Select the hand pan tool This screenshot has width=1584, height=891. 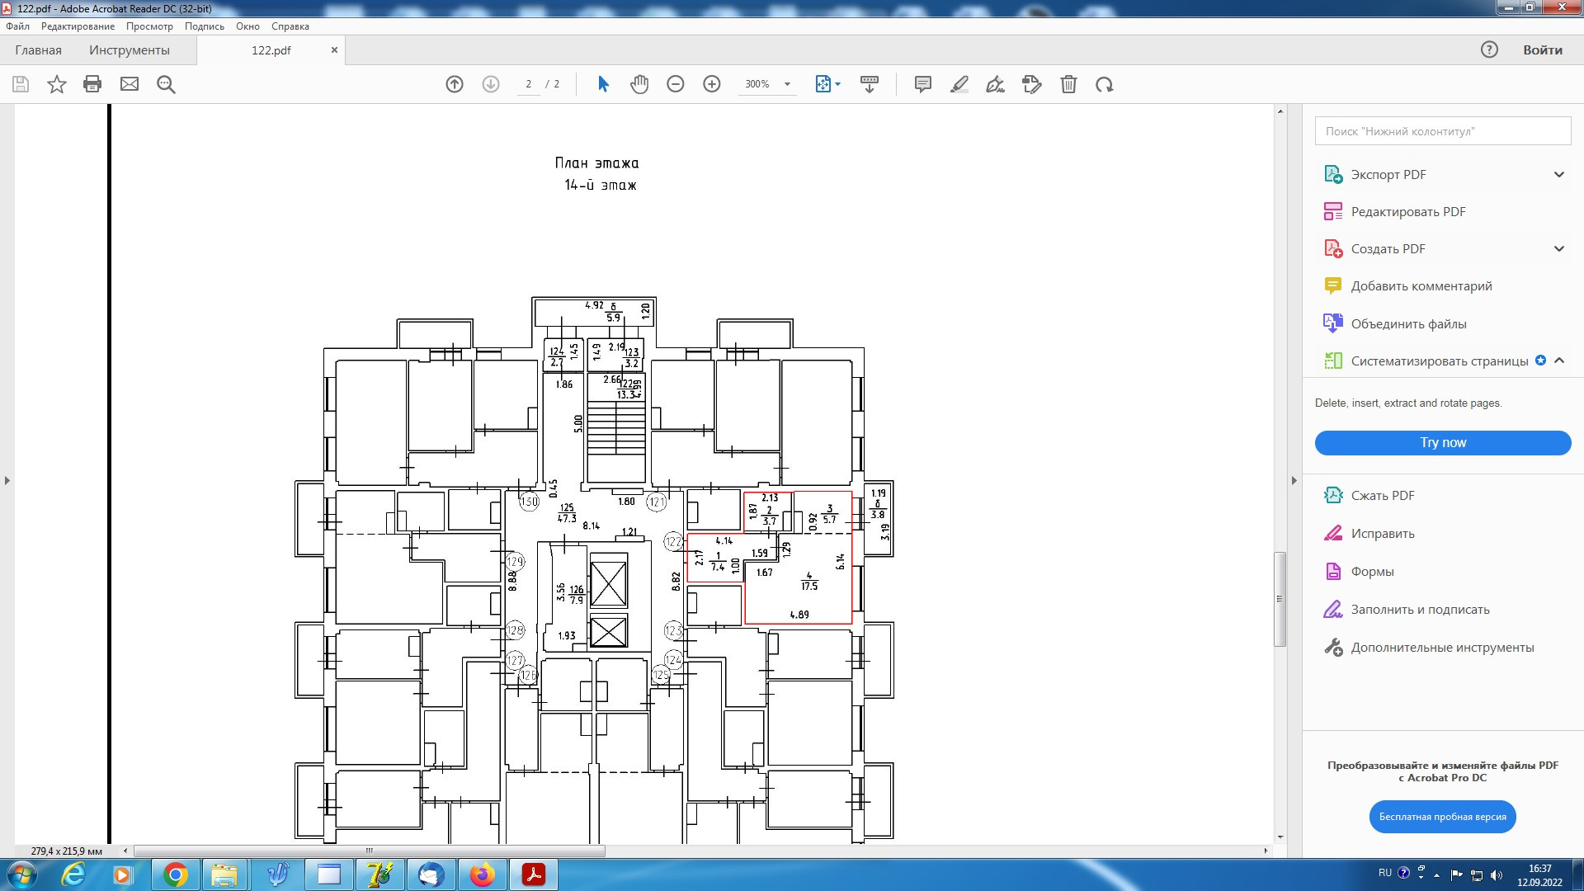click(639, 84)
